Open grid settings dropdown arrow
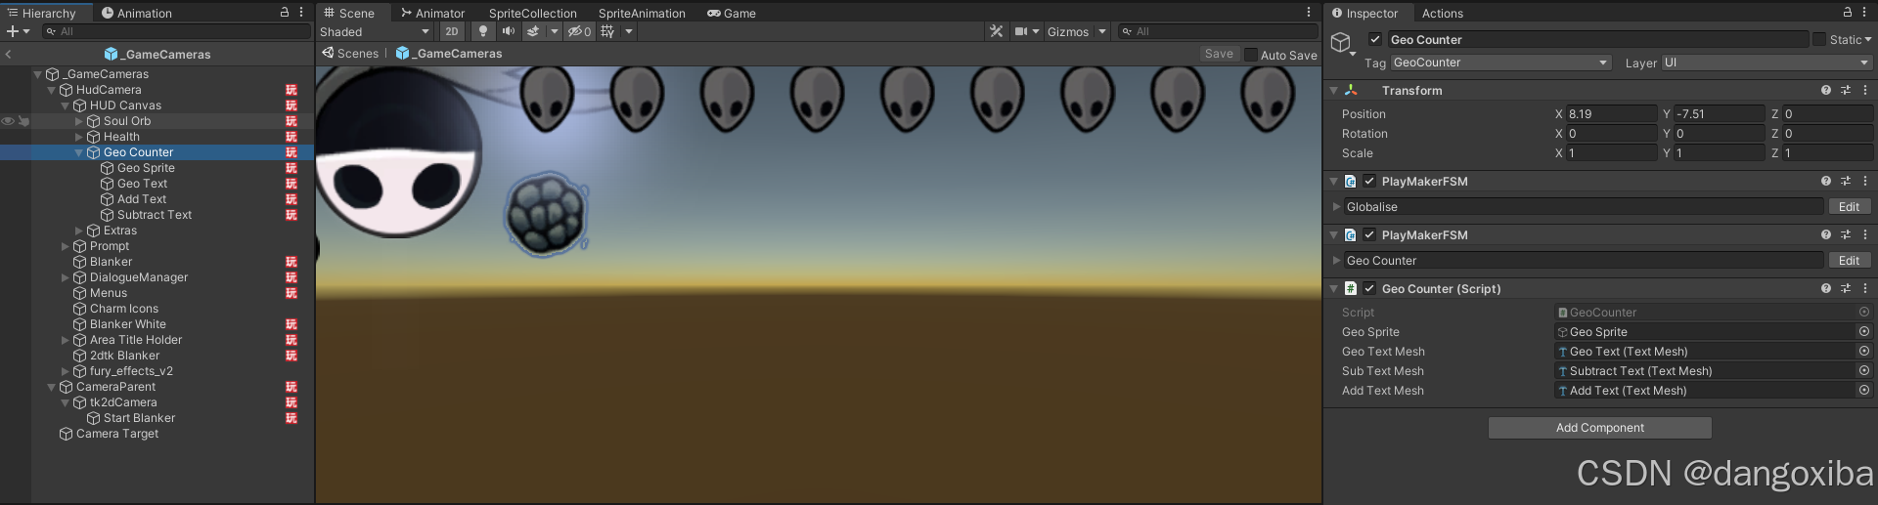1878x505 pixels. click(629, 31)
